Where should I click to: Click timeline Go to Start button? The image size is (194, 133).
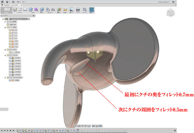click(x=2, y=130)
